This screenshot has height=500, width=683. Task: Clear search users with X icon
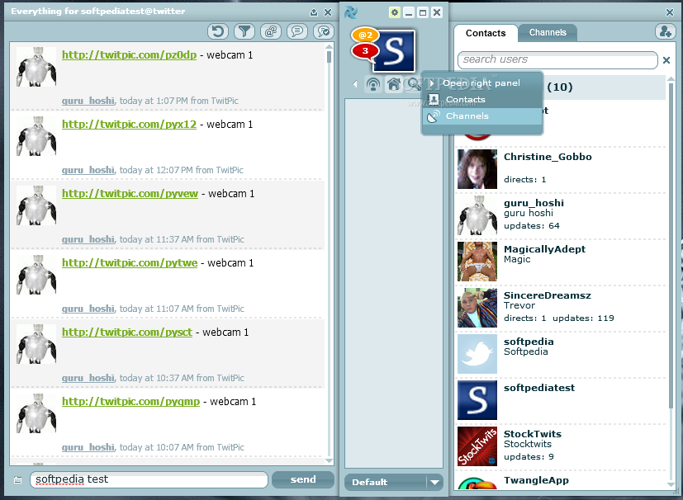666,60
